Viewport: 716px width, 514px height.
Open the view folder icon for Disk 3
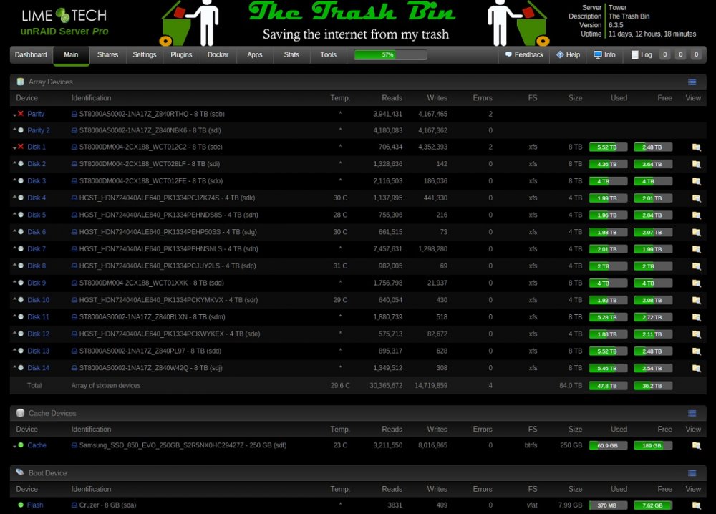696,181
